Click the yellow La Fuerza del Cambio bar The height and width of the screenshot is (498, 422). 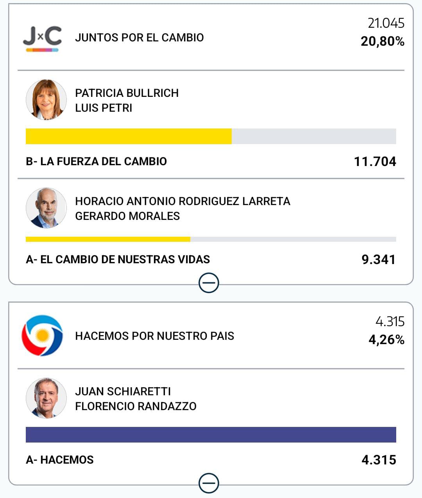(x=129, y=136)
